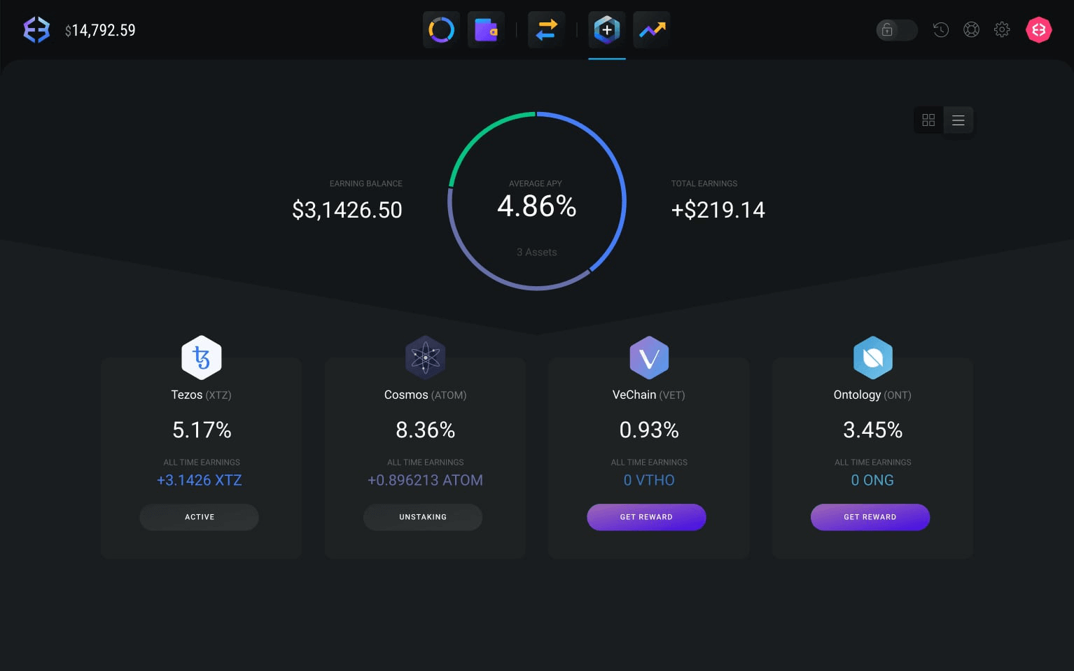Viewport: 1074px width, 671px height.
Task: Click GET REWARD for VeChain
Action: click(x=646, y=517)
